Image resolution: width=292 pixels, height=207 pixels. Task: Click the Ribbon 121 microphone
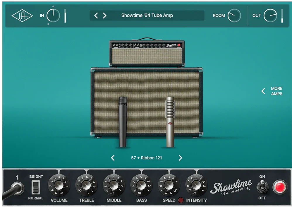coord(170,122)
